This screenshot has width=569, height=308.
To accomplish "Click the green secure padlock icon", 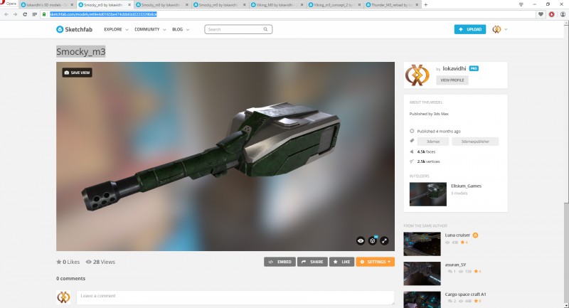I will (44, 14).
